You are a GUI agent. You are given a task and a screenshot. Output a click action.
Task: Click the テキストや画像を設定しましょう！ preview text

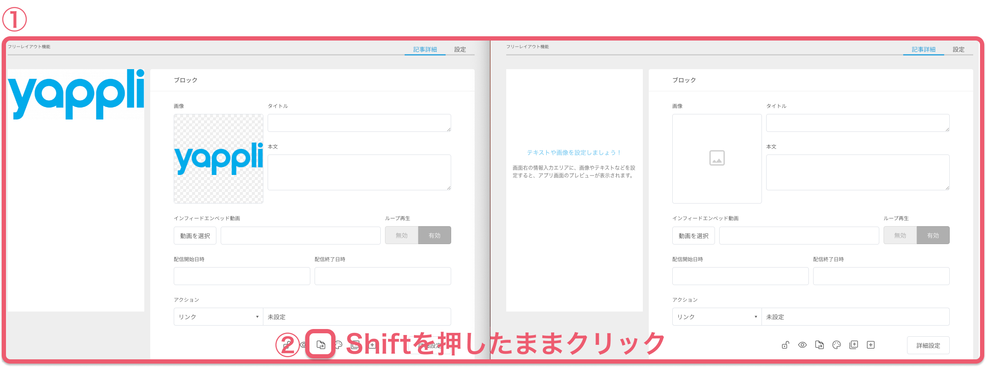click(574, 152)
